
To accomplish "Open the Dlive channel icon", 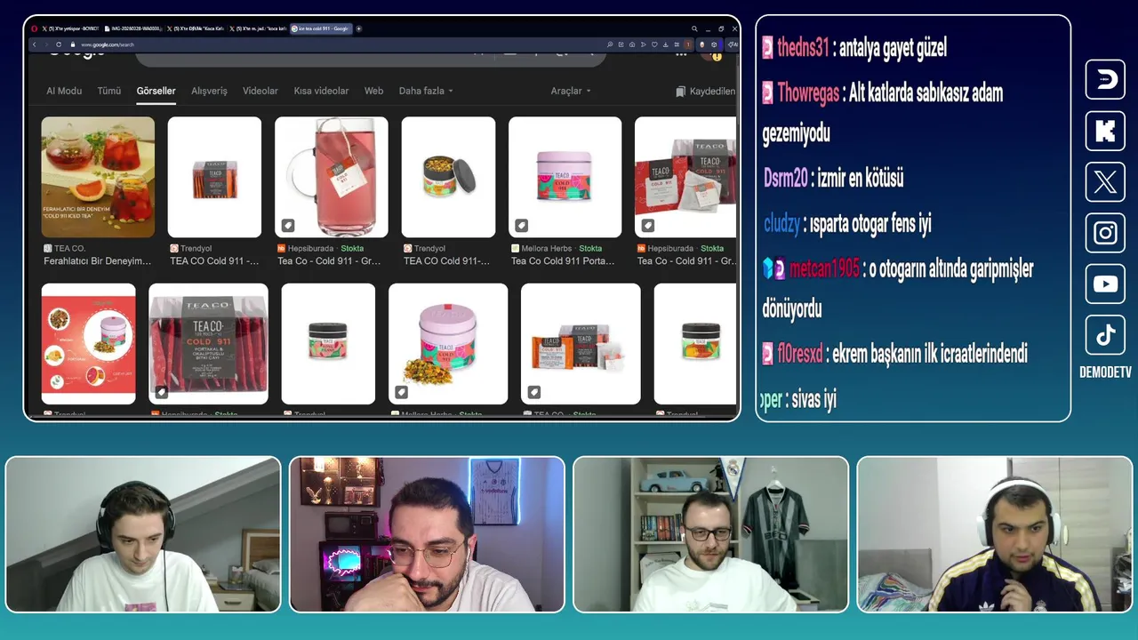I will tap(1105, 79).
